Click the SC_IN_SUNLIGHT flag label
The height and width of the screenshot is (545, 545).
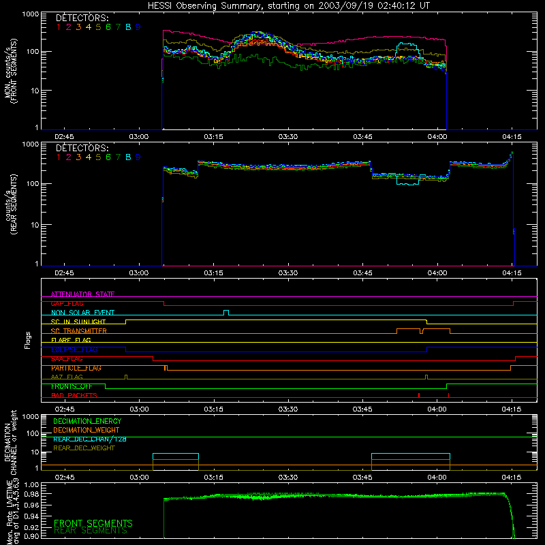pos(78,322)
